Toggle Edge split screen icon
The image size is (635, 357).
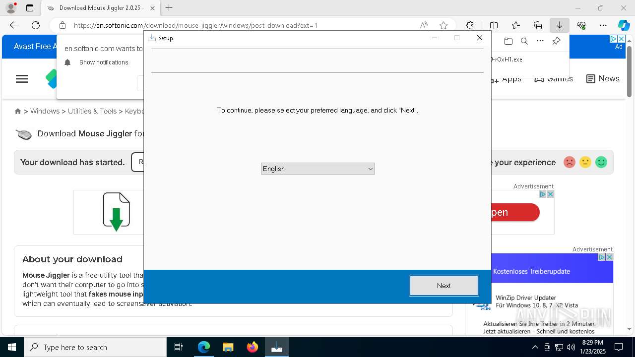(x=494, y=25)
